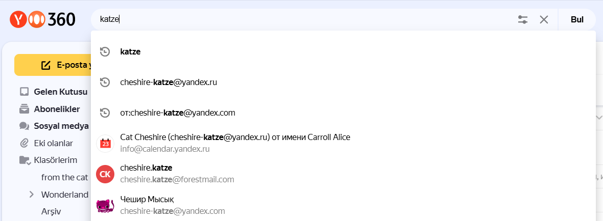Open the Gelen Kutusu inbox folder
603x221 pixels.
coord(60,92)
